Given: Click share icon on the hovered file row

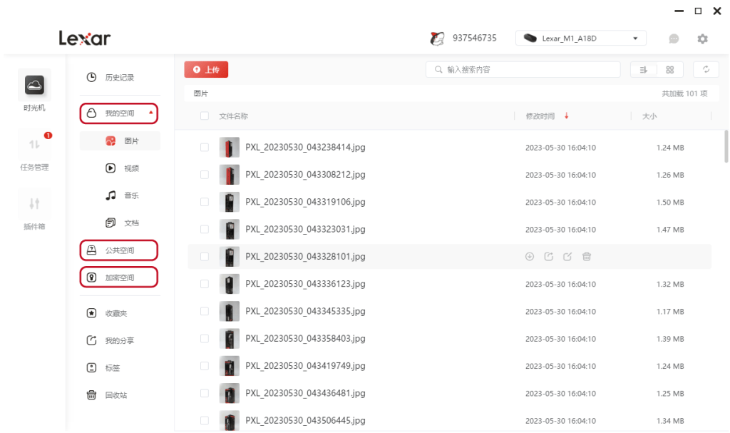Looking at the screenshot, I should tap(548, 257).
